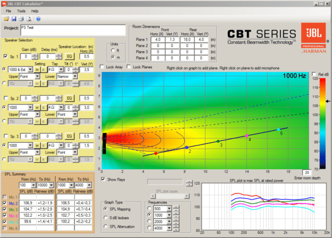
Task: Select microphone 1 red dot on graph
Action: click(156, 153)
